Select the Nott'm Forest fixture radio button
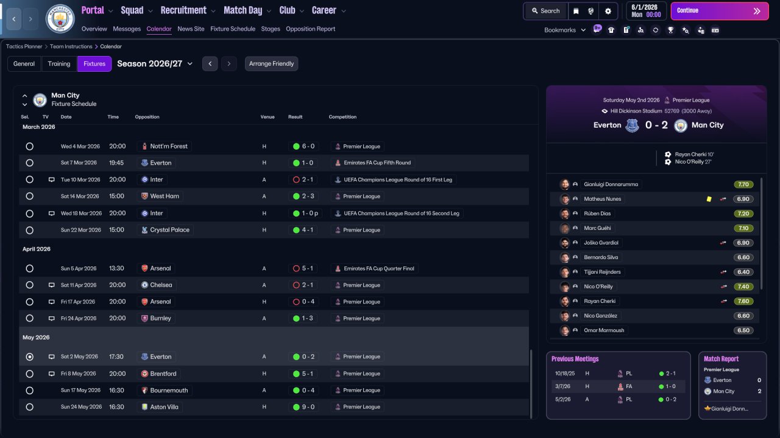The height and width of the screenshot is (438, 780). [29, 146]
